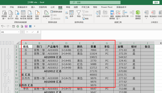The height and width of the screenshot is (93, 162).
Task: Sort ascending with the A-Z icon
Action: [x=67, y=13]
